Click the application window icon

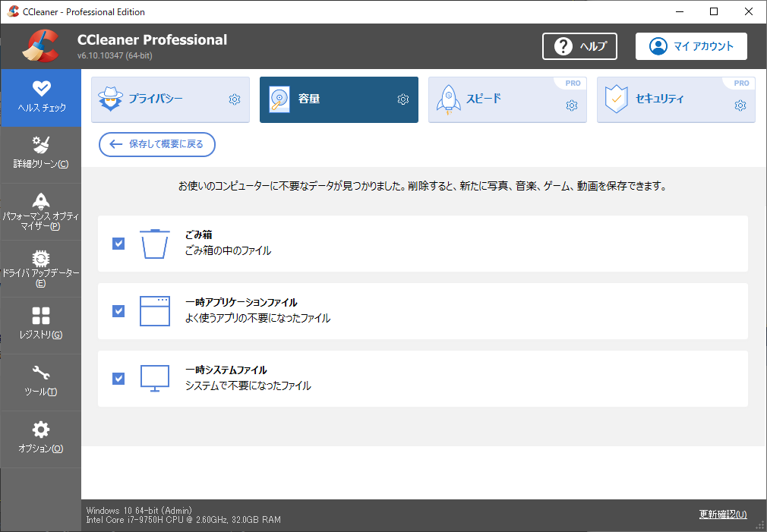155,311
